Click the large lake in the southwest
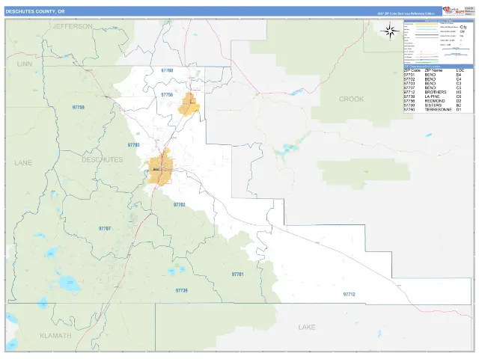Viewport: 479px width, 359px height. pos(70,283)
